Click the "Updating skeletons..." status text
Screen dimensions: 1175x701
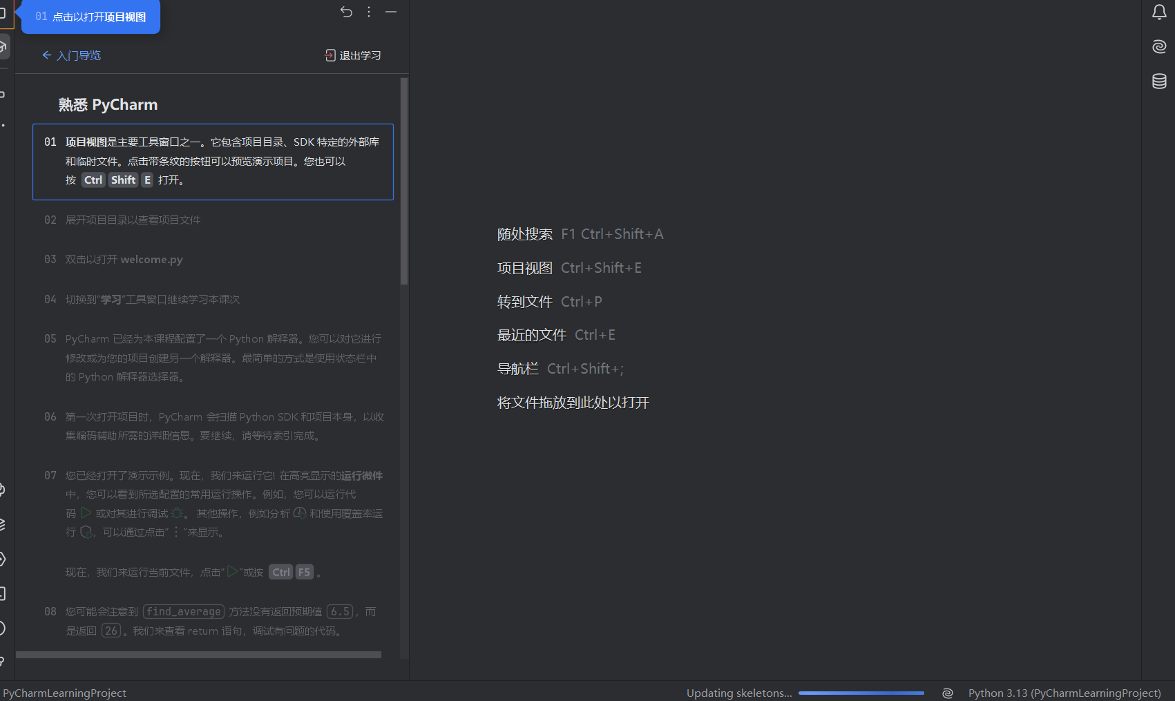739,693
